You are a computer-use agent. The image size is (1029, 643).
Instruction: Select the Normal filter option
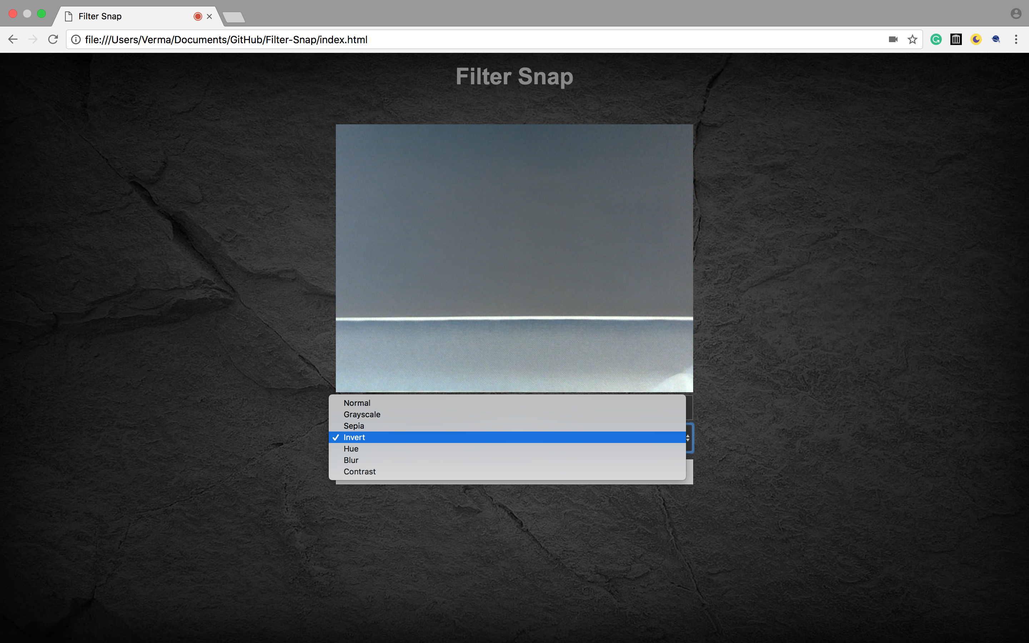[357, 403]
